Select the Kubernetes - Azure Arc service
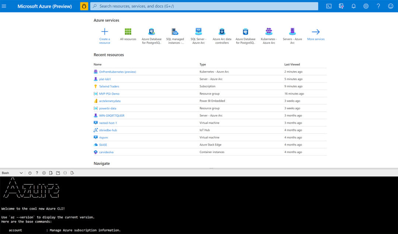Screen dimensions: 398x234 (x=269, y=35)
